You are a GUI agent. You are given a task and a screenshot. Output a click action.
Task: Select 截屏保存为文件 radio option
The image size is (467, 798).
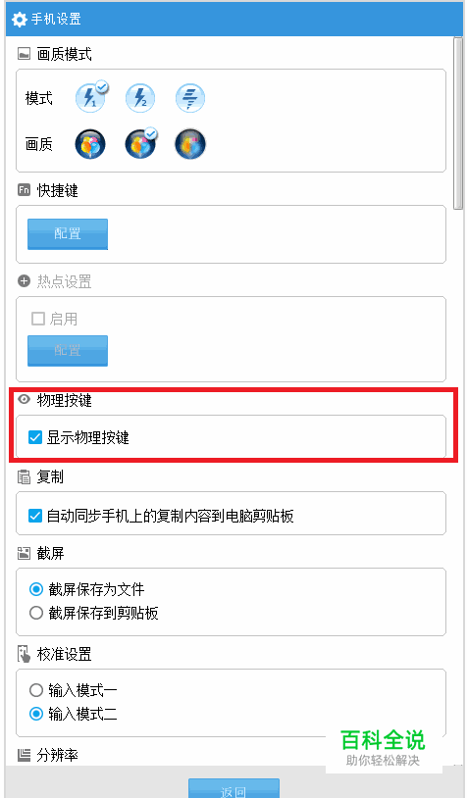pyautogui.click(x=36, y=589)
